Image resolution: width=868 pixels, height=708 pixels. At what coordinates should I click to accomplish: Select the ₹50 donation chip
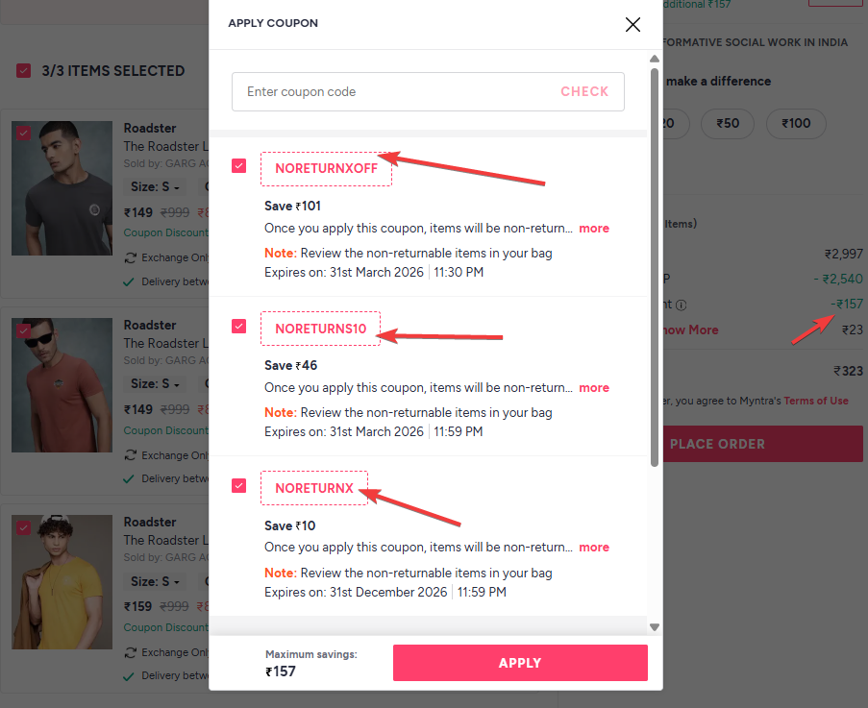pos(727,123)
